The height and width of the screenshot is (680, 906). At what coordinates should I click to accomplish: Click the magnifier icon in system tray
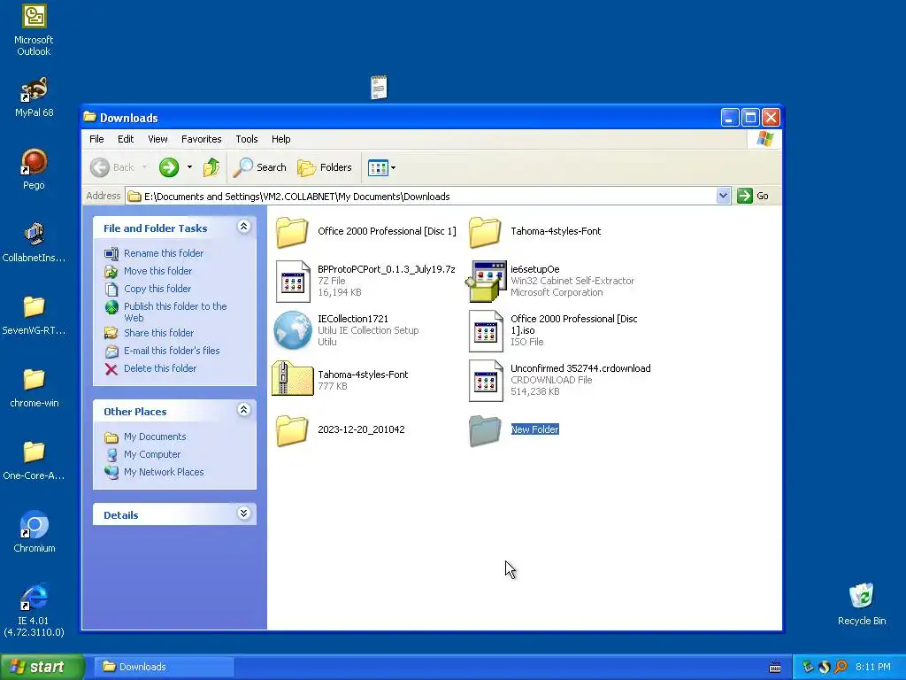pos(841,667)
